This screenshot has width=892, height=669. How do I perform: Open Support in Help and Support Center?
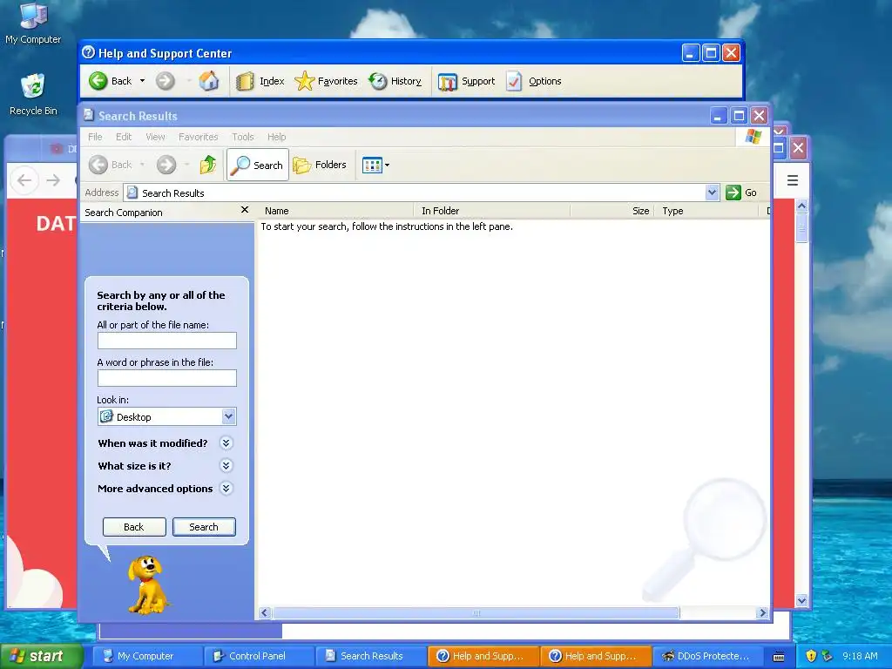tap(466, 81)
